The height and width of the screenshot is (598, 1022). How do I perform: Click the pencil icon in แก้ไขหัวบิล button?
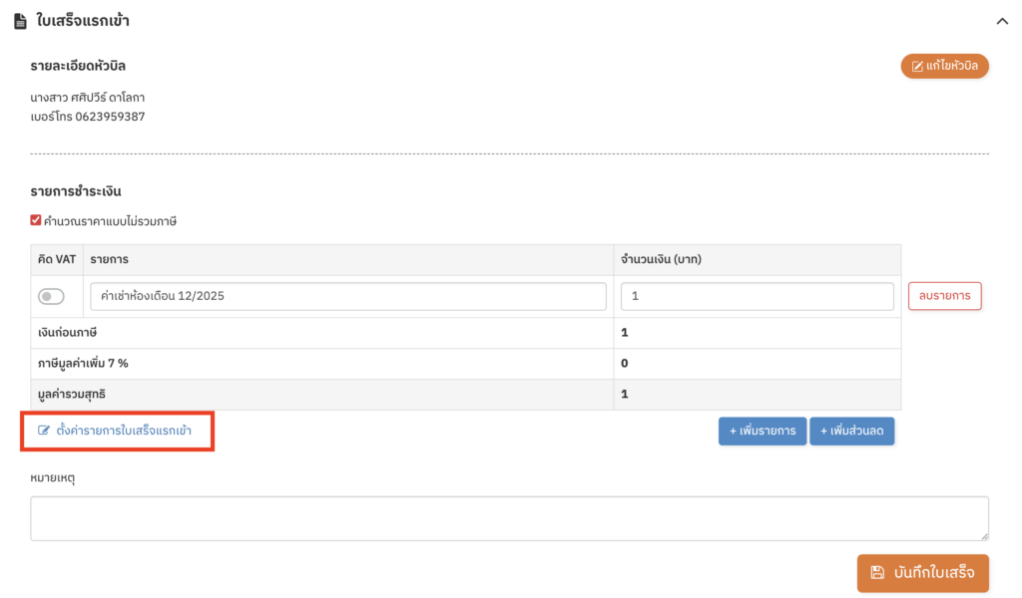[917, 67]
